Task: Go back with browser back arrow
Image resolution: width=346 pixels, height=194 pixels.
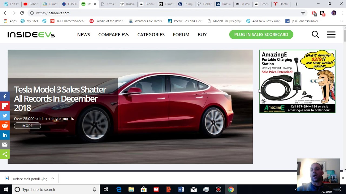Action: click(x=6, y=13)
